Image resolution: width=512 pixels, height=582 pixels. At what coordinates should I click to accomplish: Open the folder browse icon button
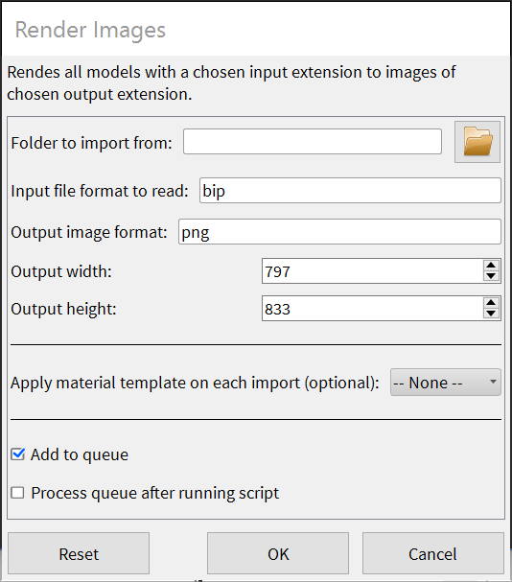pos(477,142)
